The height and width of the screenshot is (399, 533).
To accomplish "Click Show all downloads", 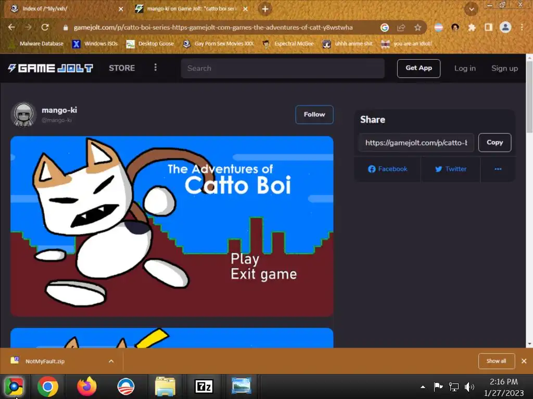I will click(496, 361).
